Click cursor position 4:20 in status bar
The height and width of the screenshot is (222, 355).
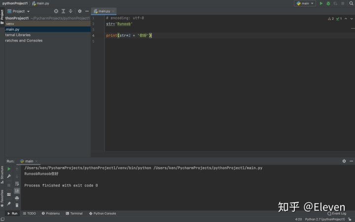coord(298,219)
